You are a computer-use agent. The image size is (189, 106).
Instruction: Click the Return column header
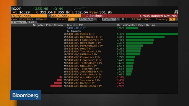121,25
